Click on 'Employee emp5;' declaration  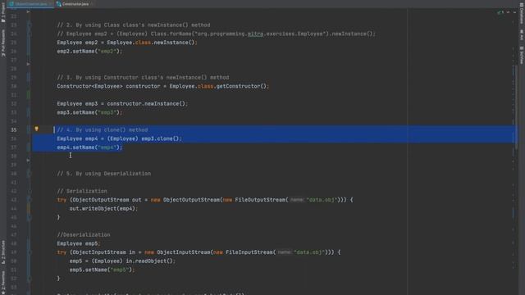[x=79, y=243]
